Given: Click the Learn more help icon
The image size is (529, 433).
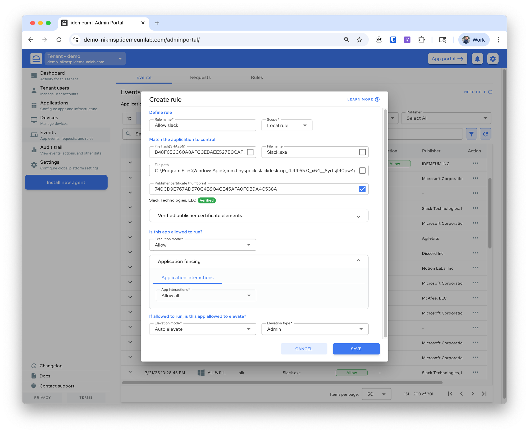Looking at the screenshot, I should [x=377, y=99].
